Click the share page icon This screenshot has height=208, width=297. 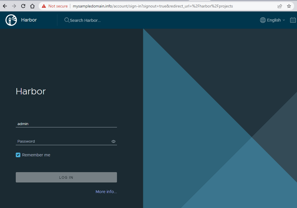pyautogui.click(x=280, y=6)
